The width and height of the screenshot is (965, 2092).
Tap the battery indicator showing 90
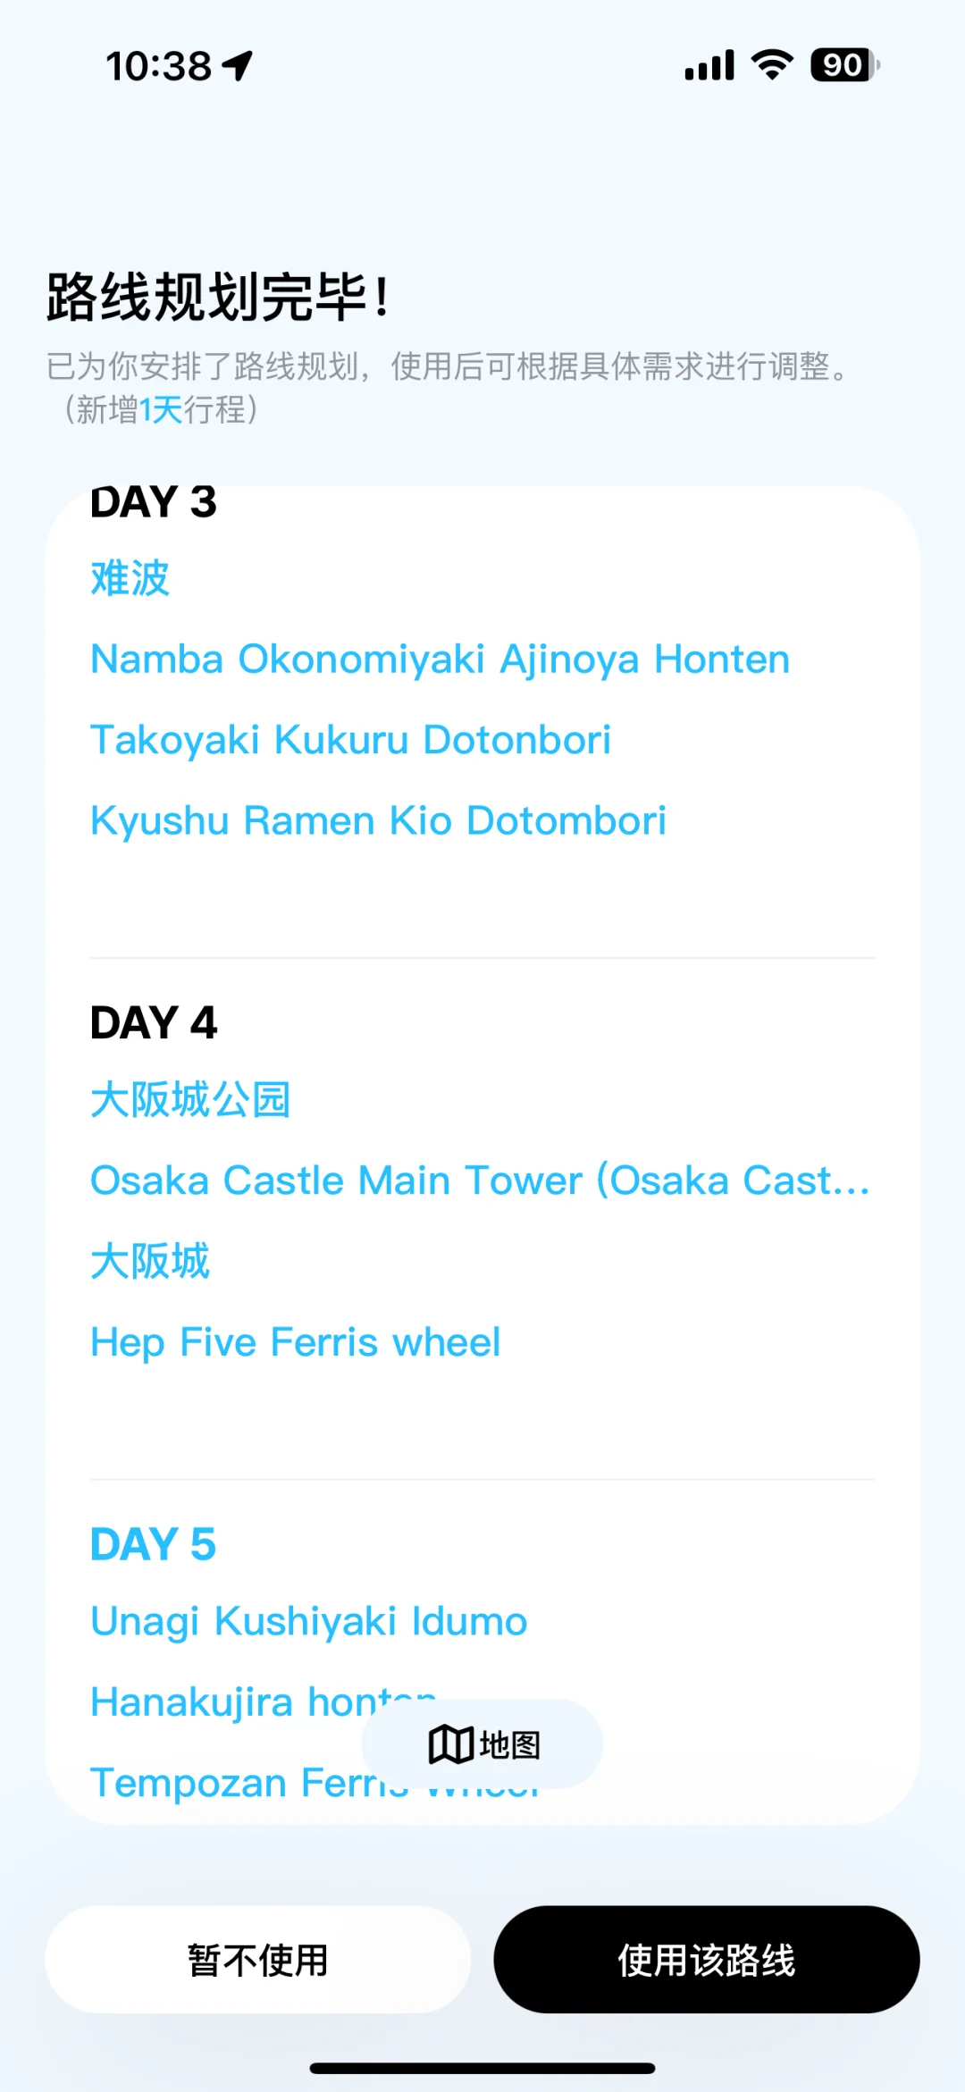pyautogui.click(x=844, y=65)
